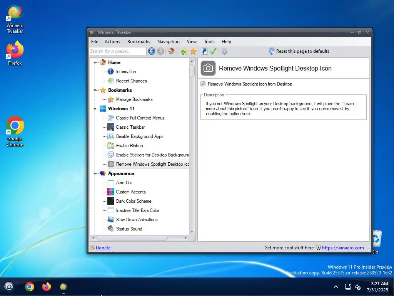Image resolution: width=394 pixels, height=296 pixels.
Task: Click the network tray icon
Action: [x=348, y=287]
